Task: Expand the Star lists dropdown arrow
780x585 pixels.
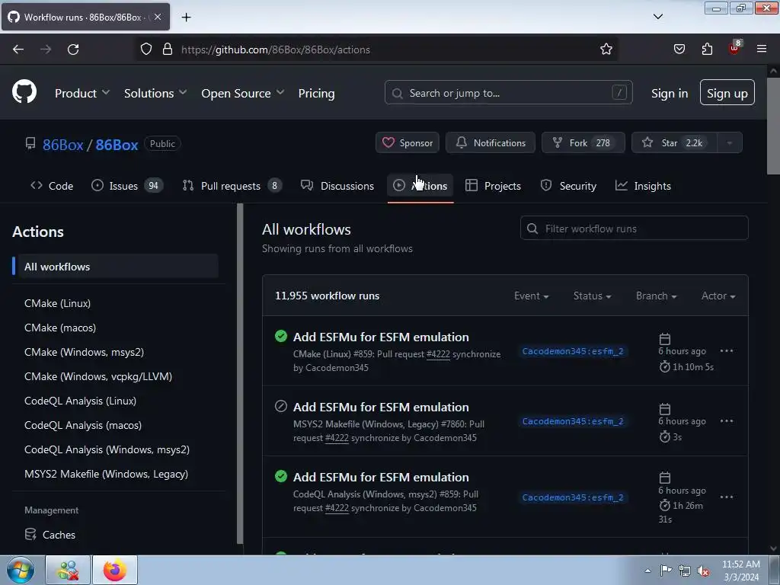Action: (729, 142)
